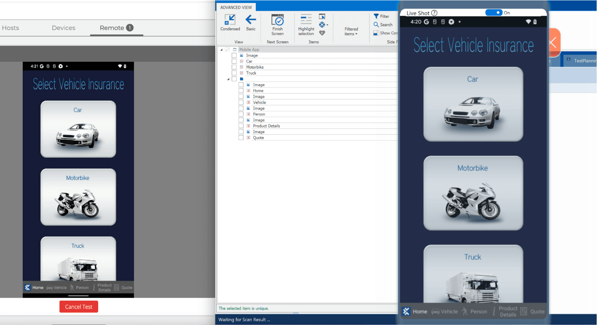Click the Mobile App window icon in tree
Image resolution: width=597 pixels, height=325 pixels.
pos(235,50)
